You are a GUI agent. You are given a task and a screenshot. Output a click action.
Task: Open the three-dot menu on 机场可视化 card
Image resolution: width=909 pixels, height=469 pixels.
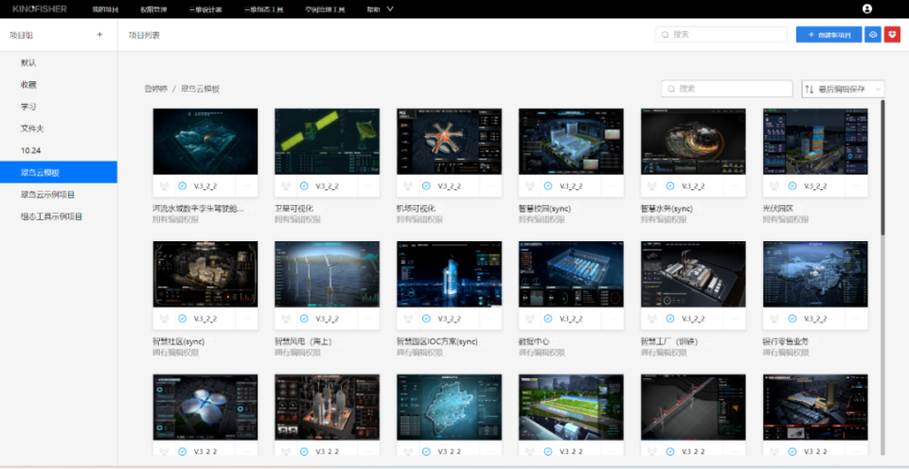(491, 186)
